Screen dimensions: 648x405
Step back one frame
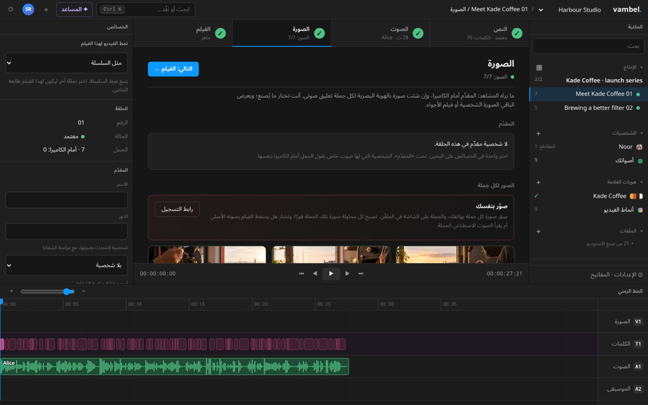pos(315,274)
